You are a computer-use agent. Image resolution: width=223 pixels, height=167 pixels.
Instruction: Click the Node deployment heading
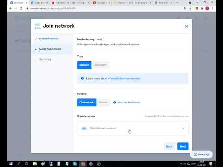pyautogui.click(x=89, y=39)
